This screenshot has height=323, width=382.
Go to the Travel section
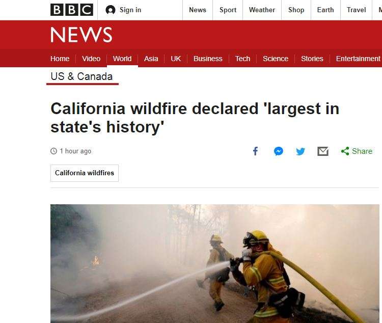[x=356, y=10]
